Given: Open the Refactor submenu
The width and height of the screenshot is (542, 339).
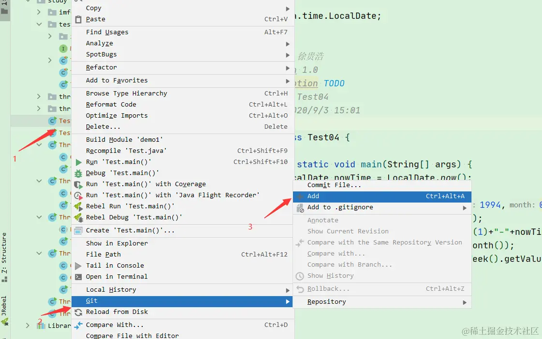Looking at the screenshot, I should (x=183, y=68).
